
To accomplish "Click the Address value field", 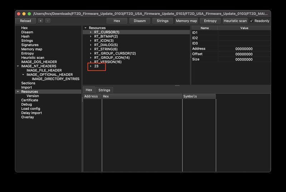I will pyautogui.click(x=244, y=49).
